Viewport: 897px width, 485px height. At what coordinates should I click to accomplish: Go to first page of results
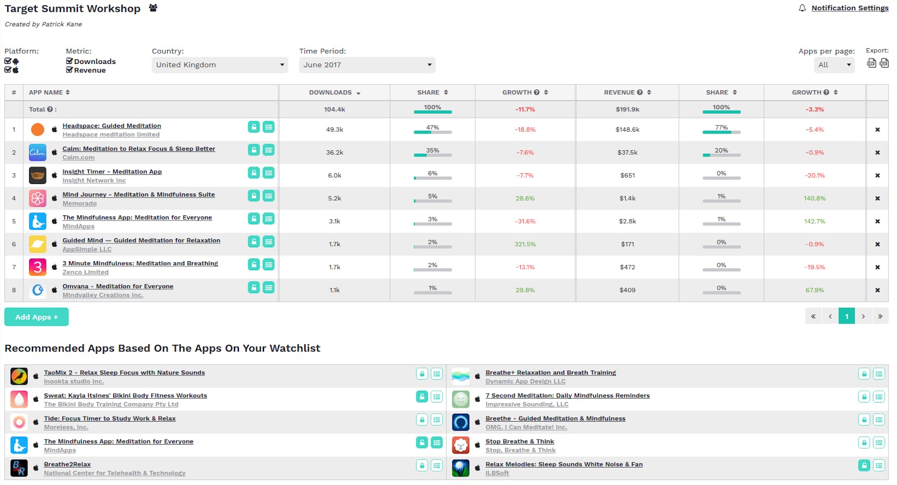(x=813, y=316)
